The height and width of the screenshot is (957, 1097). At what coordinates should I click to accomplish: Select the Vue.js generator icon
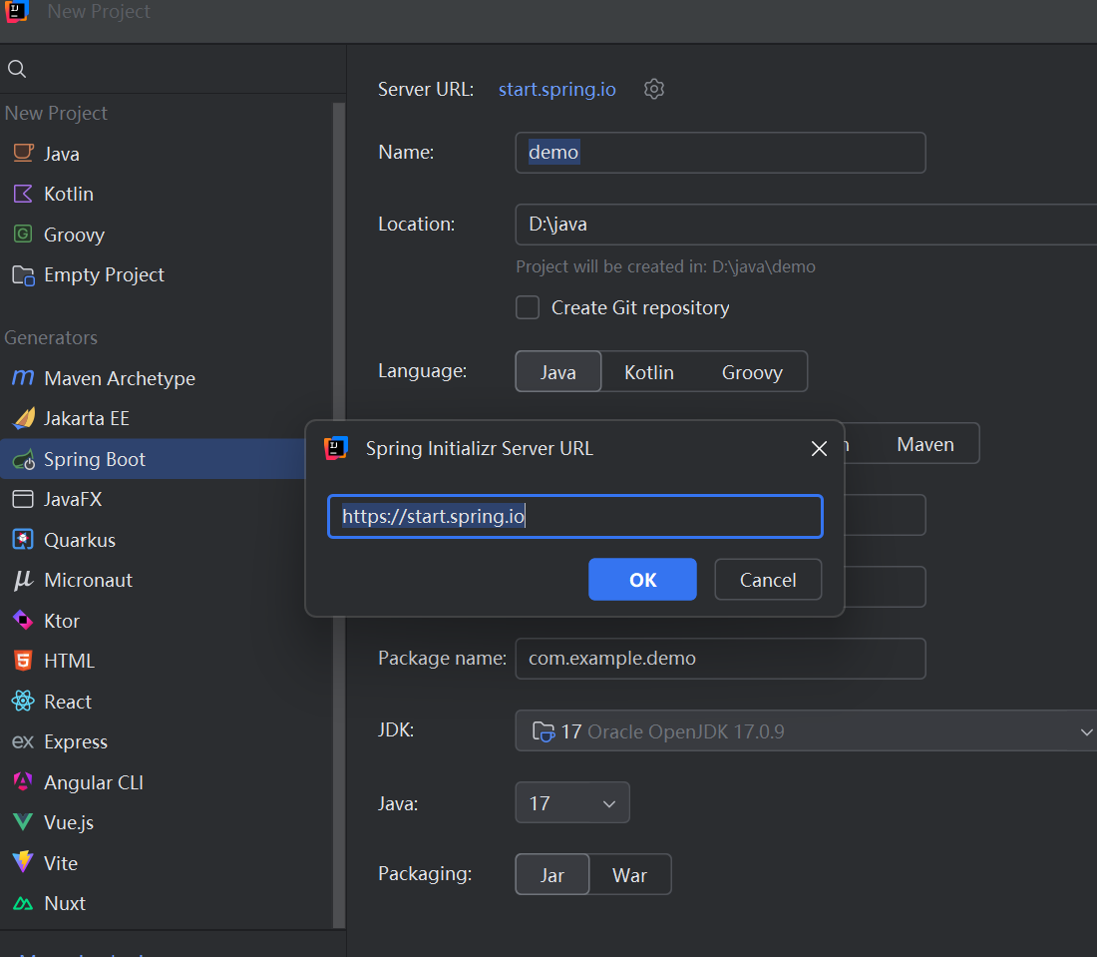pyautogui.click(x=23, y=822)
